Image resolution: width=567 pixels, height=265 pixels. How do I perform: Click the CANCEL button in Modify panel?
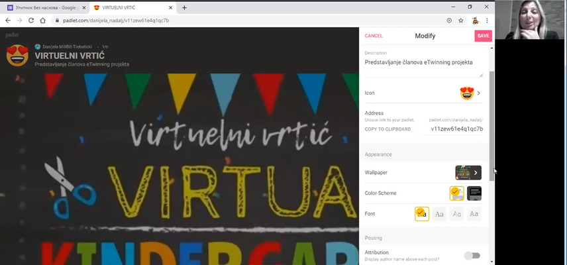click(x=374, y=36)
